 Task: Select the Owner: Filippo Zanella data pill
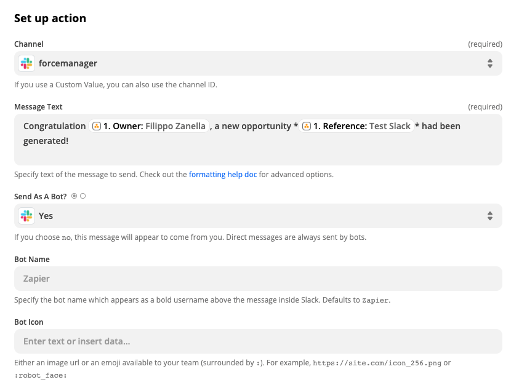[149, 126]
